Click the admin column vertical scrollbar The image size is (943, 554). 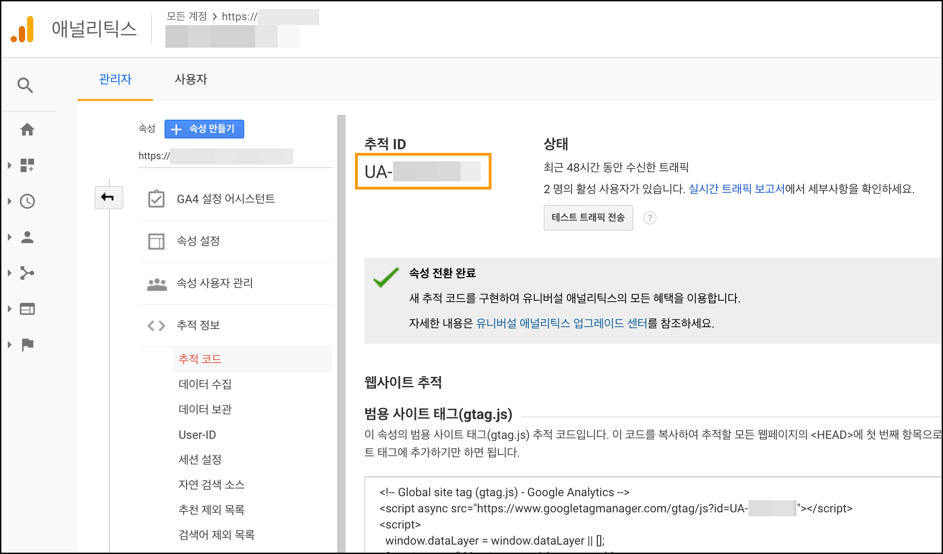[x=342, y=334]
